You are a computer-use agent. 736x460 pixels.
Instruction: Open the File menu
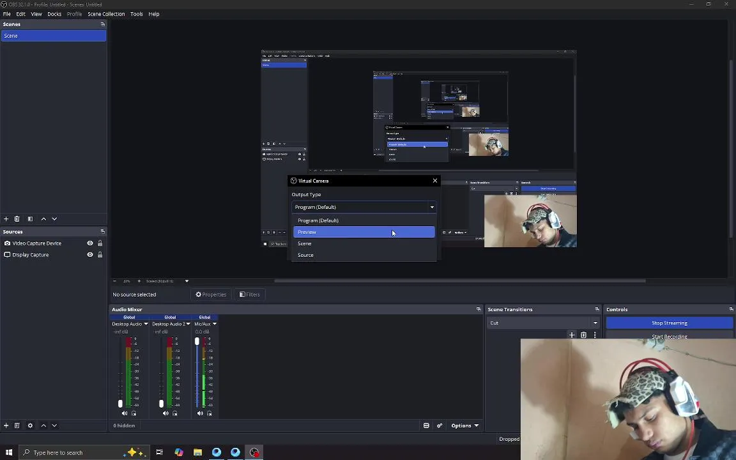[x=6, y=14]
